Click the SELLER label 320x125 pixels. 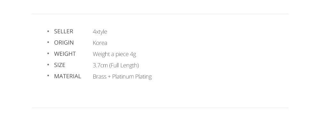pyautogui.click(x=63, y=31)
